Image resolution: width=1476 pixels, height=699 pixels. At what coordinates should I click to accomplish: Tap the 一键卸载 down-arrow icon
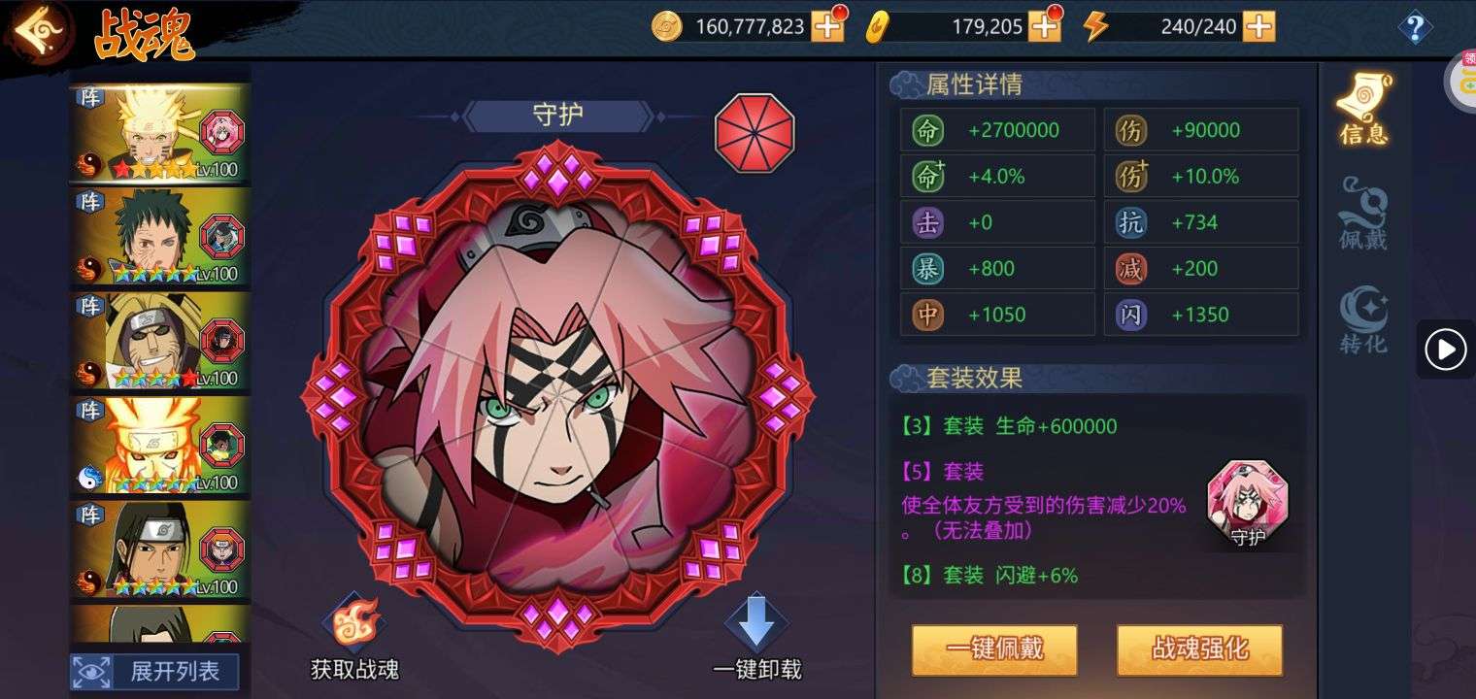[756, 623]
